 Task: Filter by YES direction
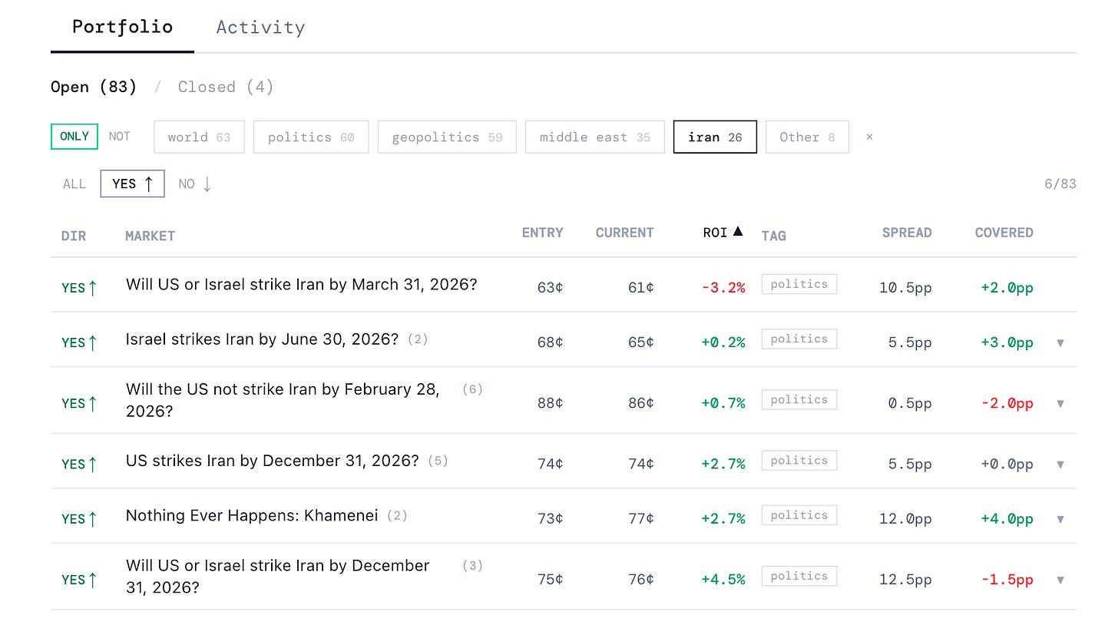pyautogui.click(x=132, y=184)
